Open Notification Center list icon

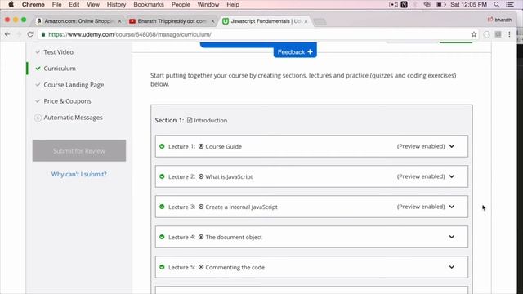510,5
